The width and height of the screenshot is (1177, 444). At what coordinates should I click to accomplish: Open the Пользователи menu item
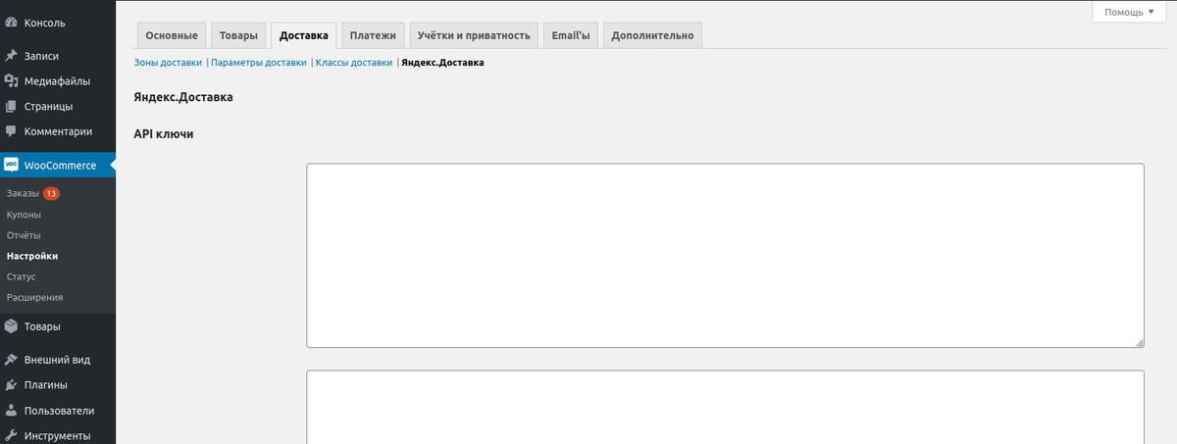58,411
